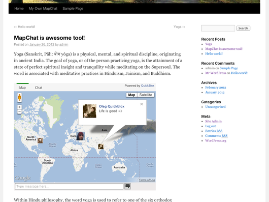Open Hello world! in Recent Comments

(240, 73)
